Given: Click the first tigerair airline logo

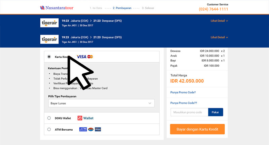Looking at the screenshot, I should click(x=49, y=23).
